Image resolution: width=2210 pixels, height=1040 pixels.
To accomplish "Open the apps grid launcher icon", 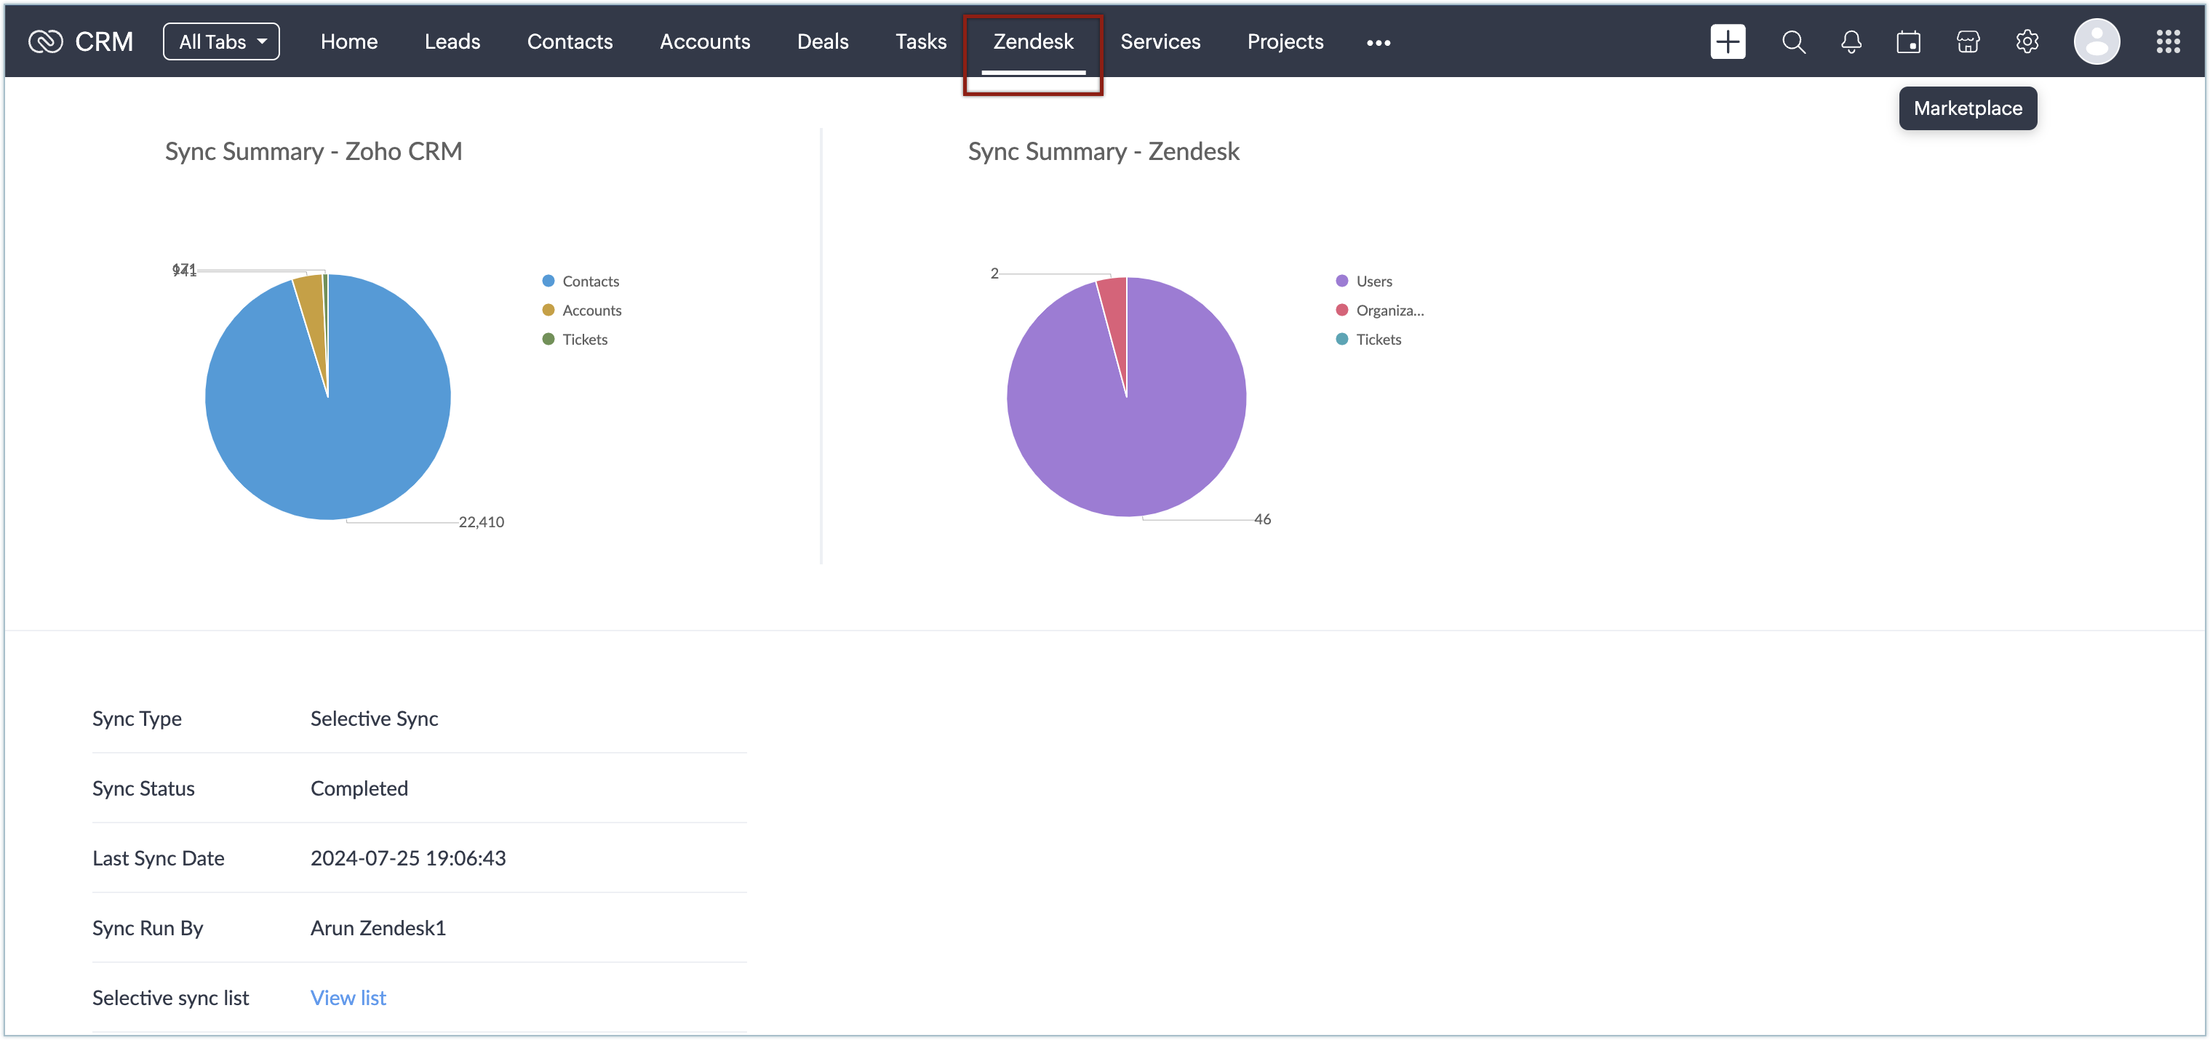I will 2167,41.
